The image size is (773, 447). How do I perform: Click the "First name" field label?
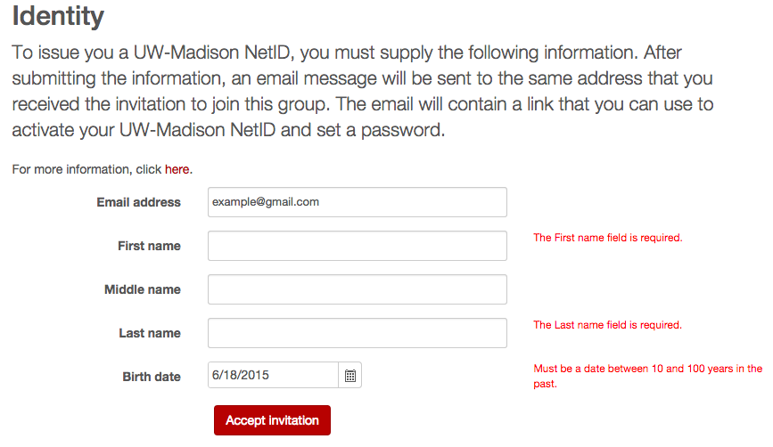149,246
